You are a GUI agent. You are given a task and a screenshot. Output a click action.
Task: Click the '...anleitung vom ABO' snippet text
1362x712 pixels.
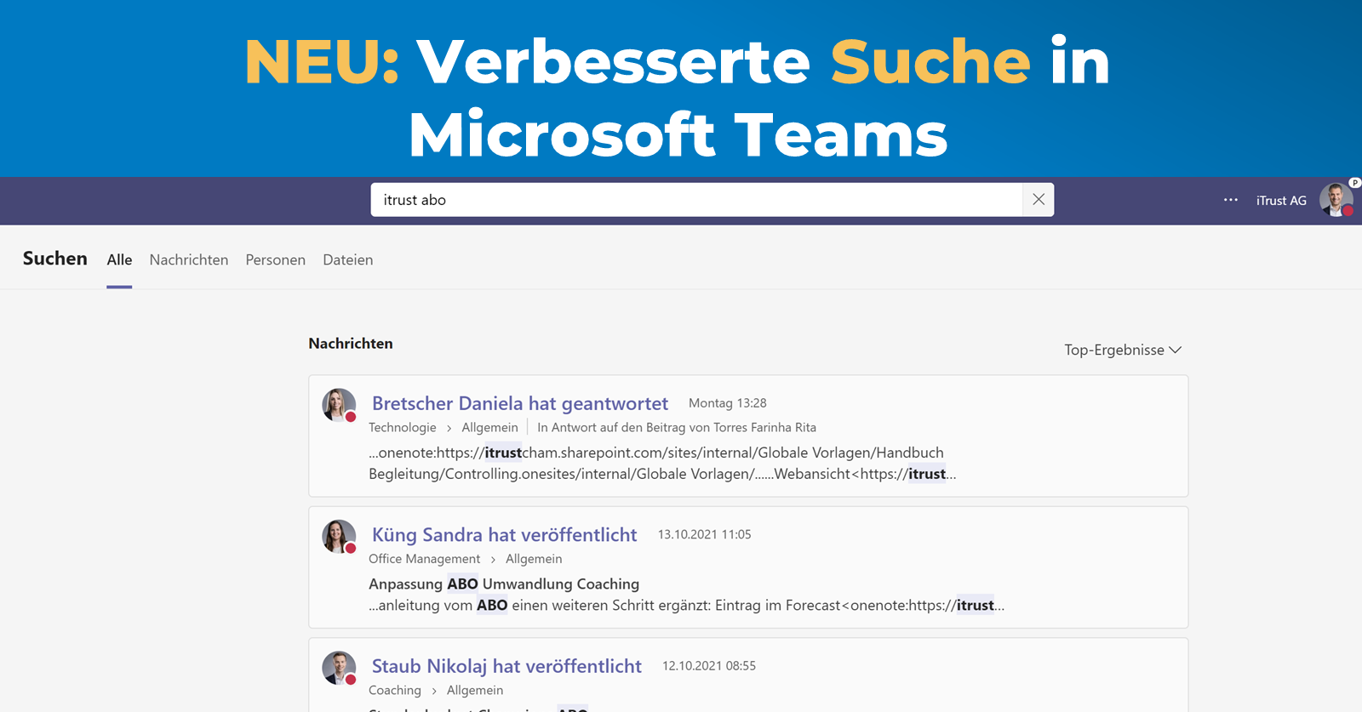(x=686, y=606)
